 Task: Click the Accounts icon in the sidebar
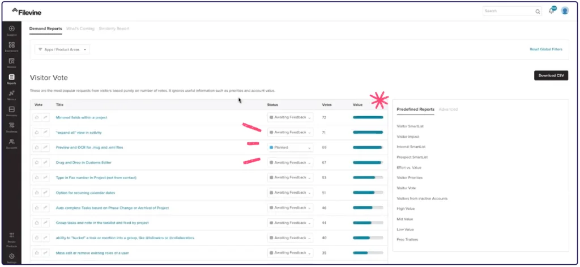(11, 142)
